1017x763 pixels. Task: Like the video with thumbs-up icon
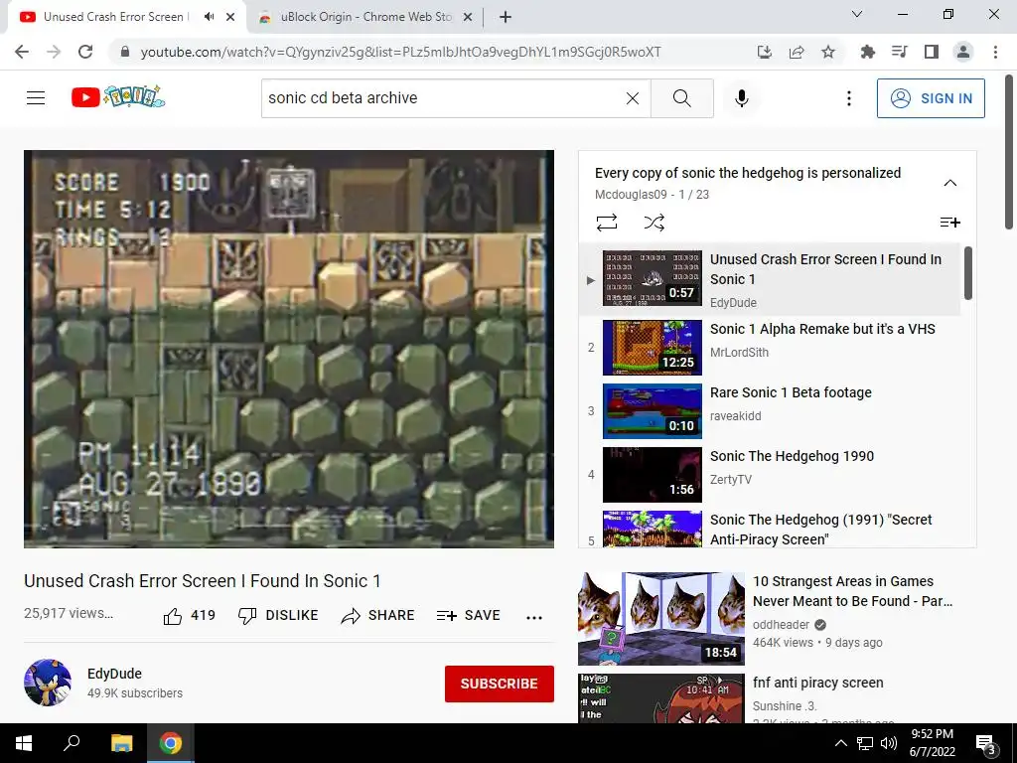click(x=173, y=616)
